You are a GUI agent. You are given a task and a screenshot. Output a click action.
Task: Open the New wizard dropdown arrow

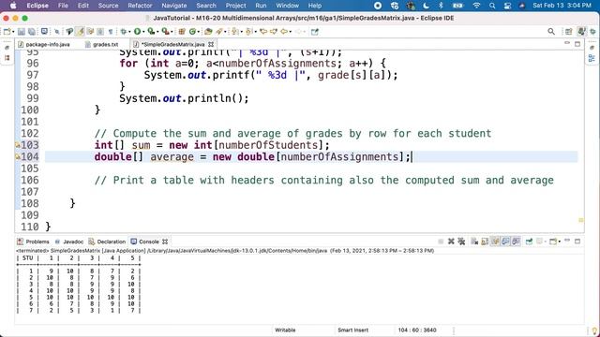pyautogui.click(x=13, y=32)
